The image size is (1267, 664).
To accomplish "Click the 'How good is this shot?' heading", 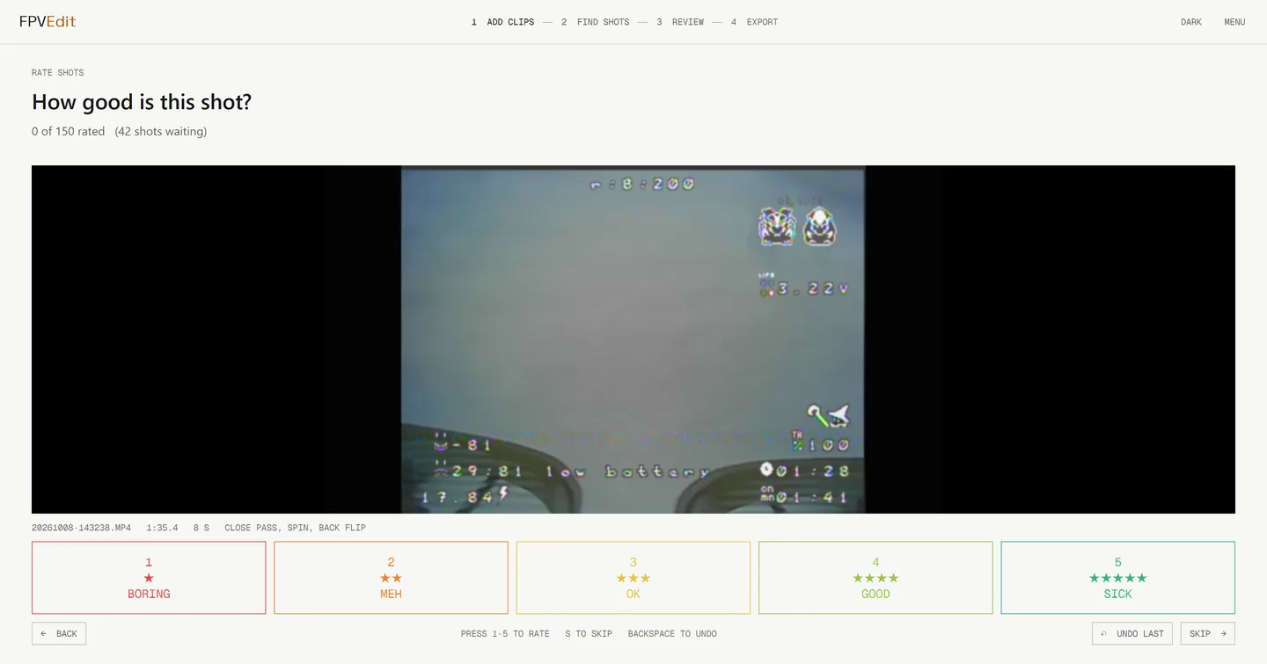I will click(142, 102).
